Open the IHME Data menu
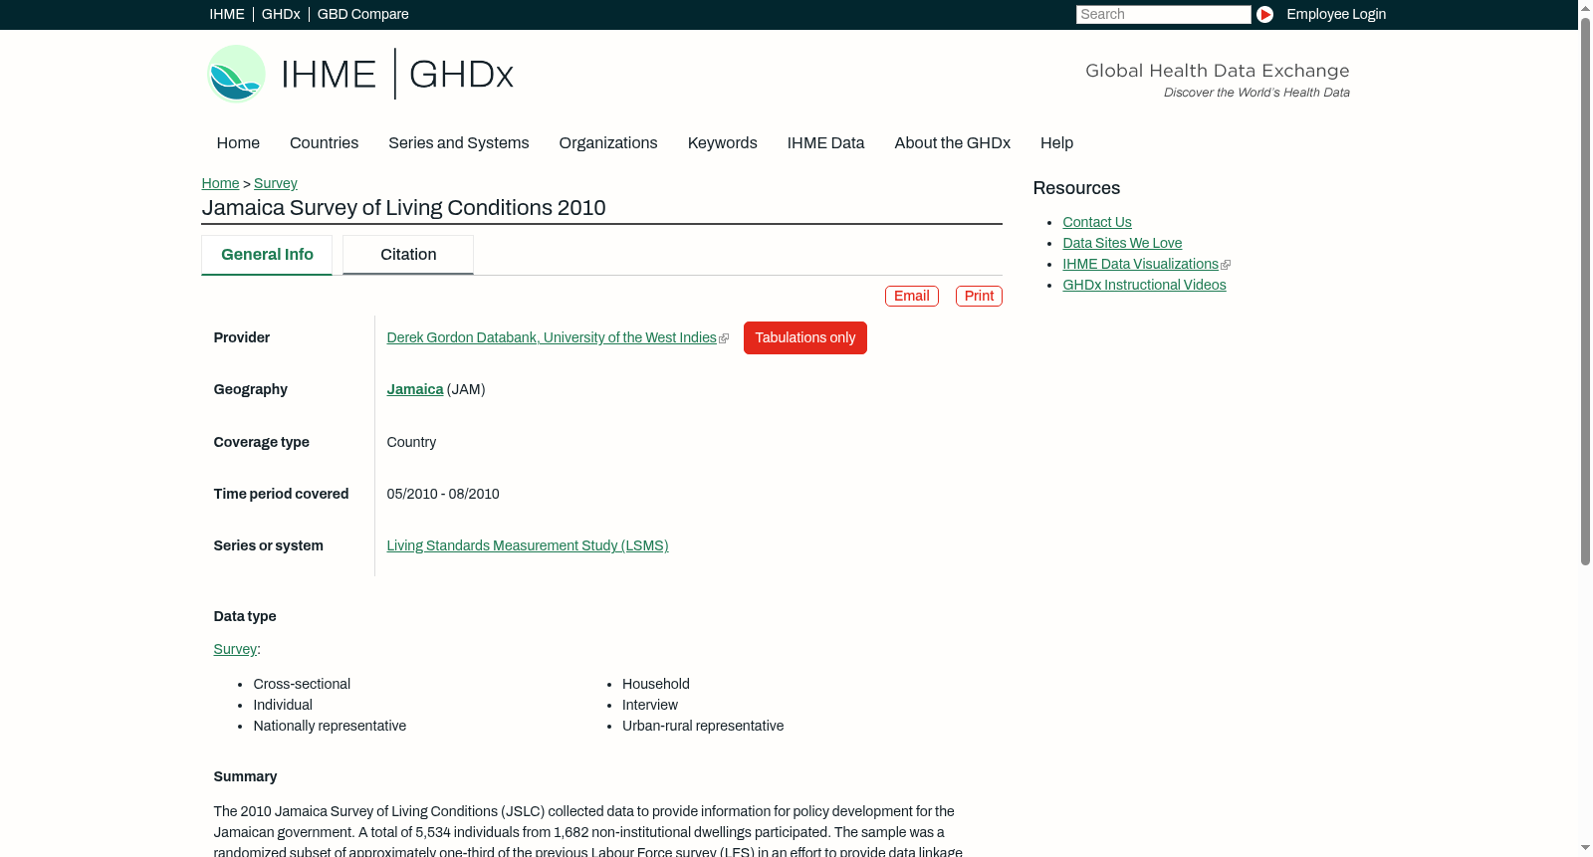 [825, 142]
